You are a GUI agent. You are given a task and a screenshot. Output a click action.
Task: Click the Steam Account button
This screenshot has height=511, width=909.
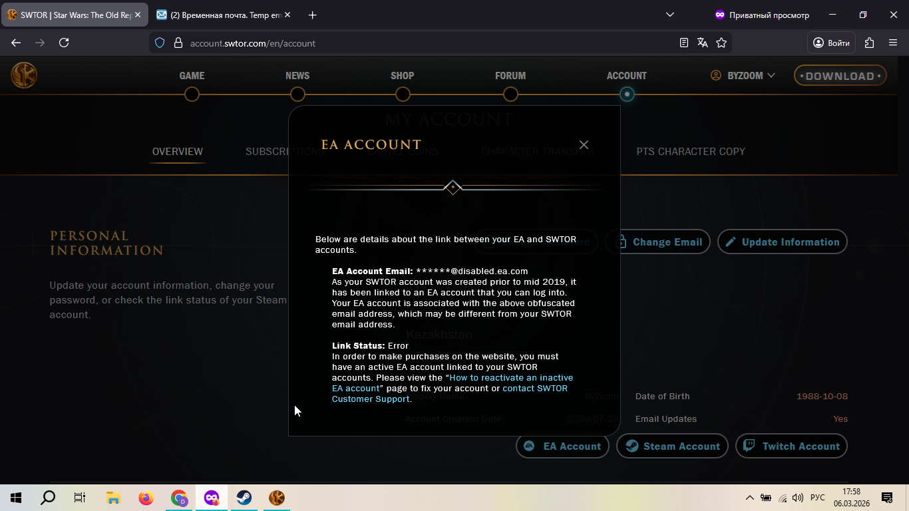[672, 446]
